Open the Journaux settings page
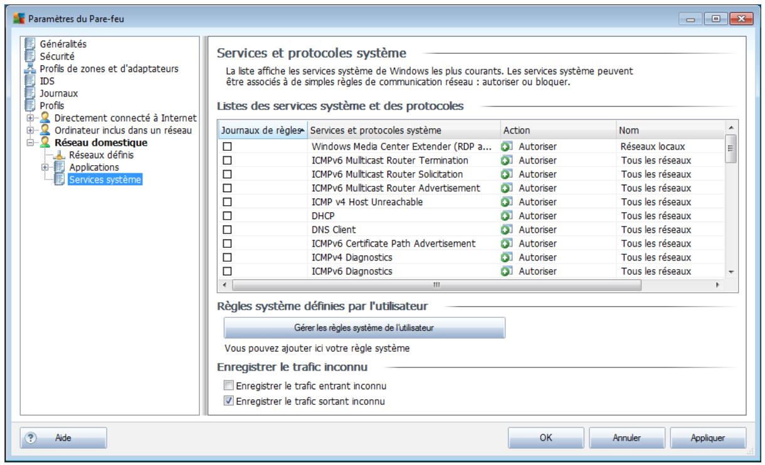The height and width of the screenshot is (465, 765). point(58,93)
